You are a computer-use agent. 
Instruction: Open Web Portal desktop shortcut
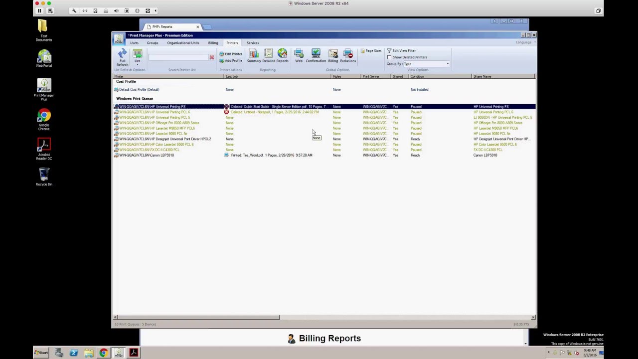point(44,59)
